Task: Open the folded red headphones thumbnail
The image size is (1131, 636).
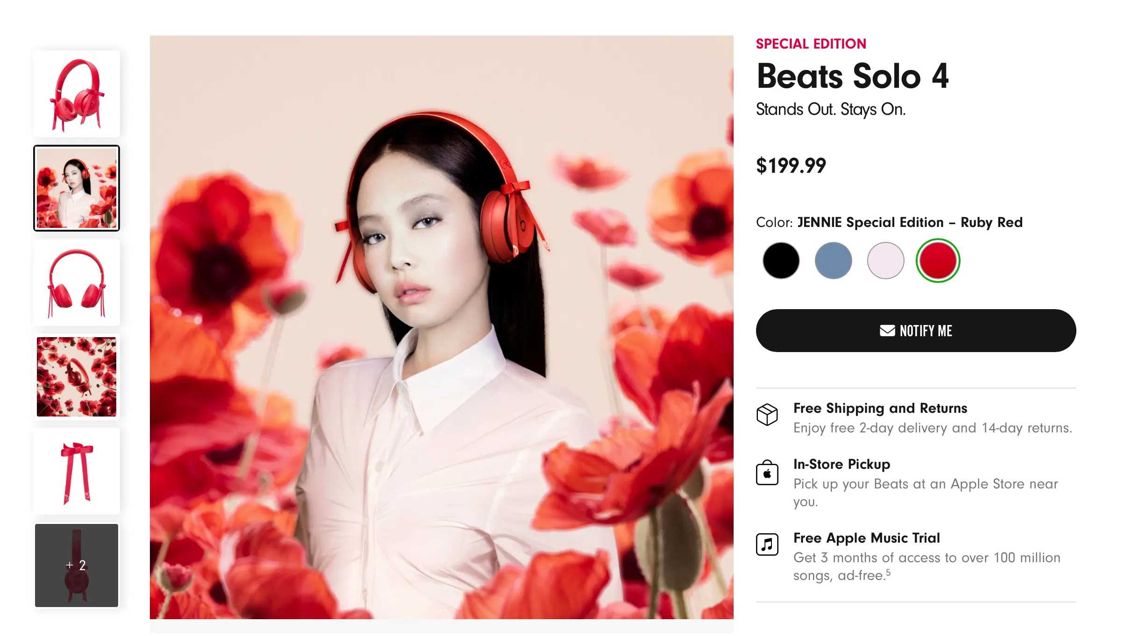Action: click(77, 94)
